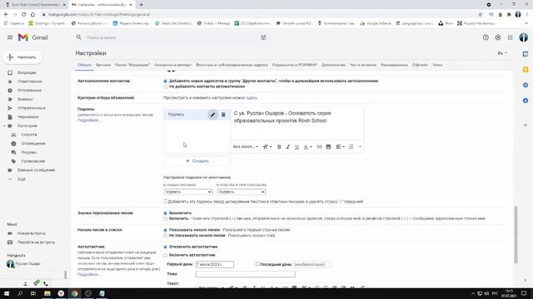Check add signature before quoted text option

click(165, 201)
